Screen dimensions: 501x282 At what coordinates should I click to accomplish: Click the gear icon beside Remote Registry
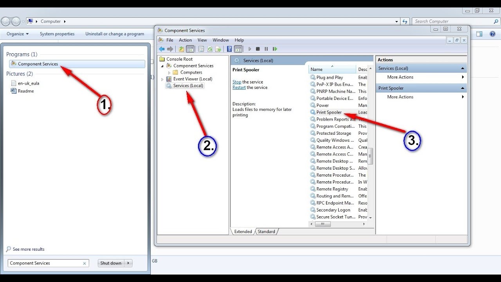coord(313,189)
